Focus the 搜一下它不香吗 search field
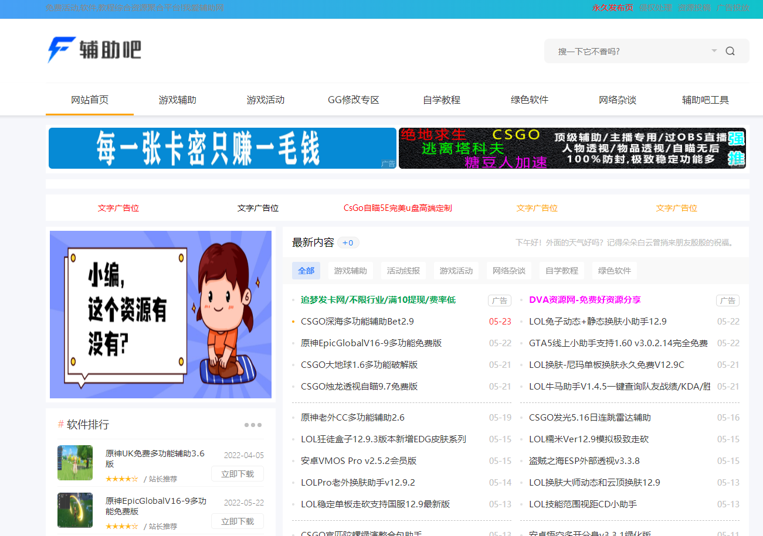Screen dimensions: 763x536 [628, 51]
